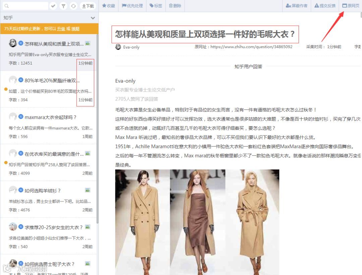The width and height of the screenshot is (362, 275).
Task: Click the orange unread dot on the 80%羊毛 item
Action: [x=6, y=89]
